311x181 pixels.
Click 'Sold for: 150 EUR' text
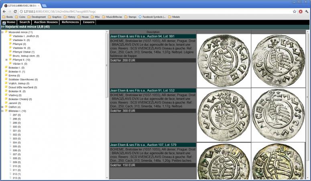122,165
